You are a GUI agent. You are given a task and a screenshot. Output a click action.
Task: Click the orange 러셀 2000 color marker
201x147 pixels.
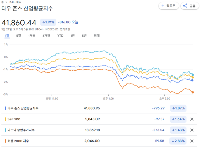click(5, 141)
